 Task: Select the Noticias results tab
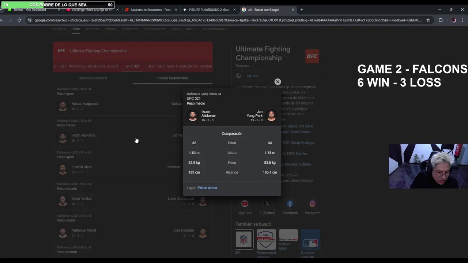pyautogui.click(x=92, y=29)
